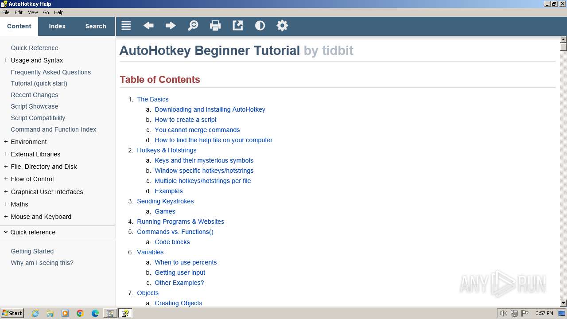Click the volume speaker tray icon
Screen dimensions: 567x319
click(503, 313)
